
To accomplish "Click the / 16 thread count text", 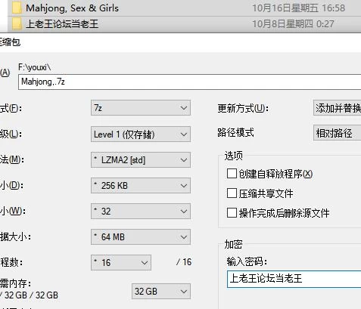I will click(184, 262).
